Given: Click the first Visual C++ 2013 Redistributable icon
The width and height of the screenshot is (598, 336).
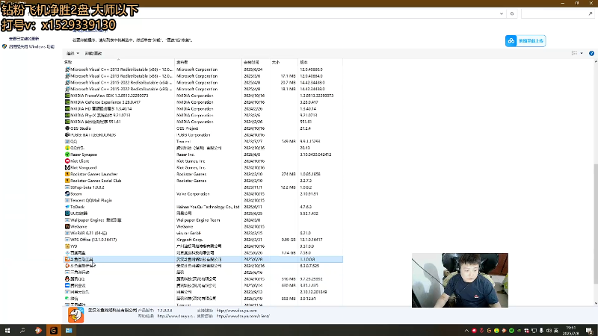Looking at the screenshot, I should [x=67, y=69].
